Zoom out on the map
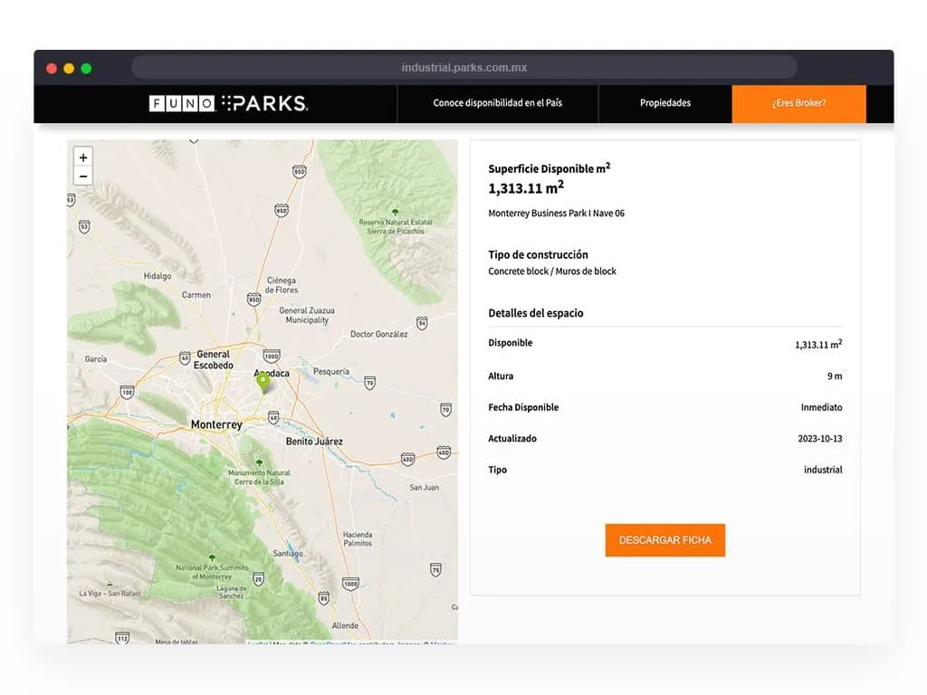This screenshot has height=695, width=927. tap(83, 176)
